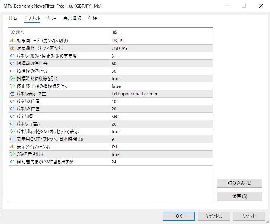Open the カラー tab
270x224 pixels.
[x=51, y=19]
